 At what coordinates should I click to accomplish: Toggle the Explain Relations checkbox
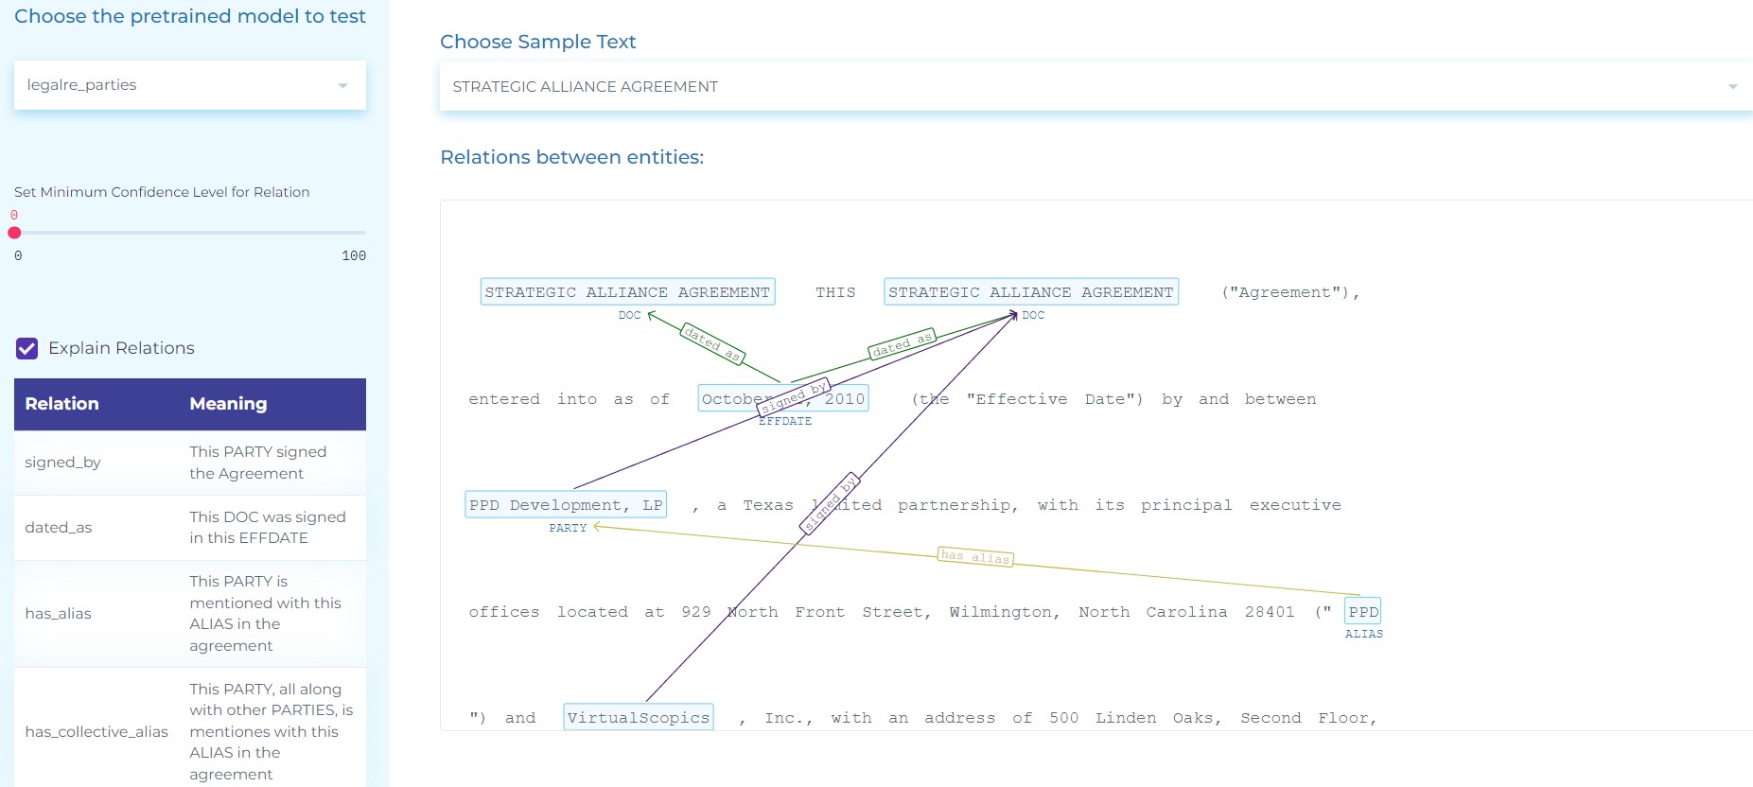pos(27,348)
